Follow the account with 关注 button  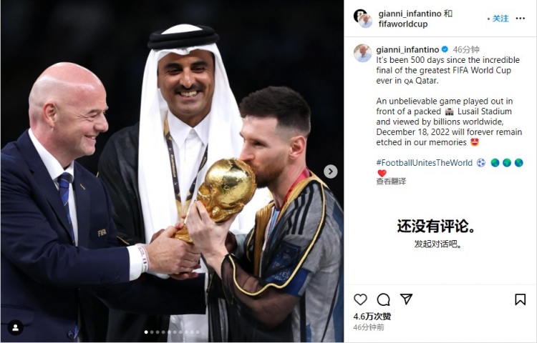pos(500,19)
